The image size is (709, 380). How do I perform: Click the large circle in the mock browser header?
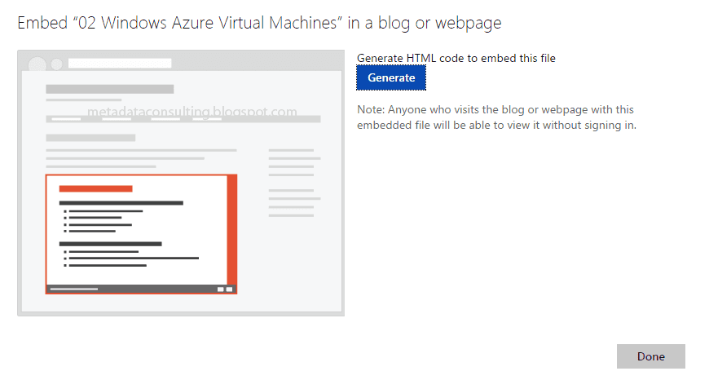[x=37, y=64]
